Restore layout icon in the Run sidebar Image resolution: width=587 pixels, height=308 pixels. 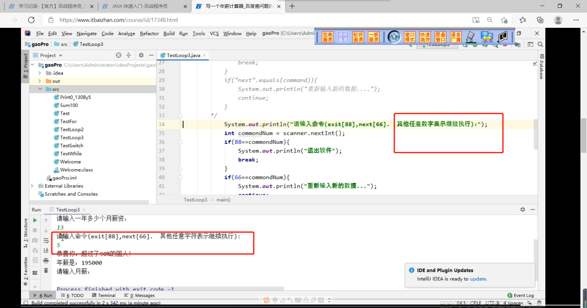pyautogui.click(x=35, y=273)
